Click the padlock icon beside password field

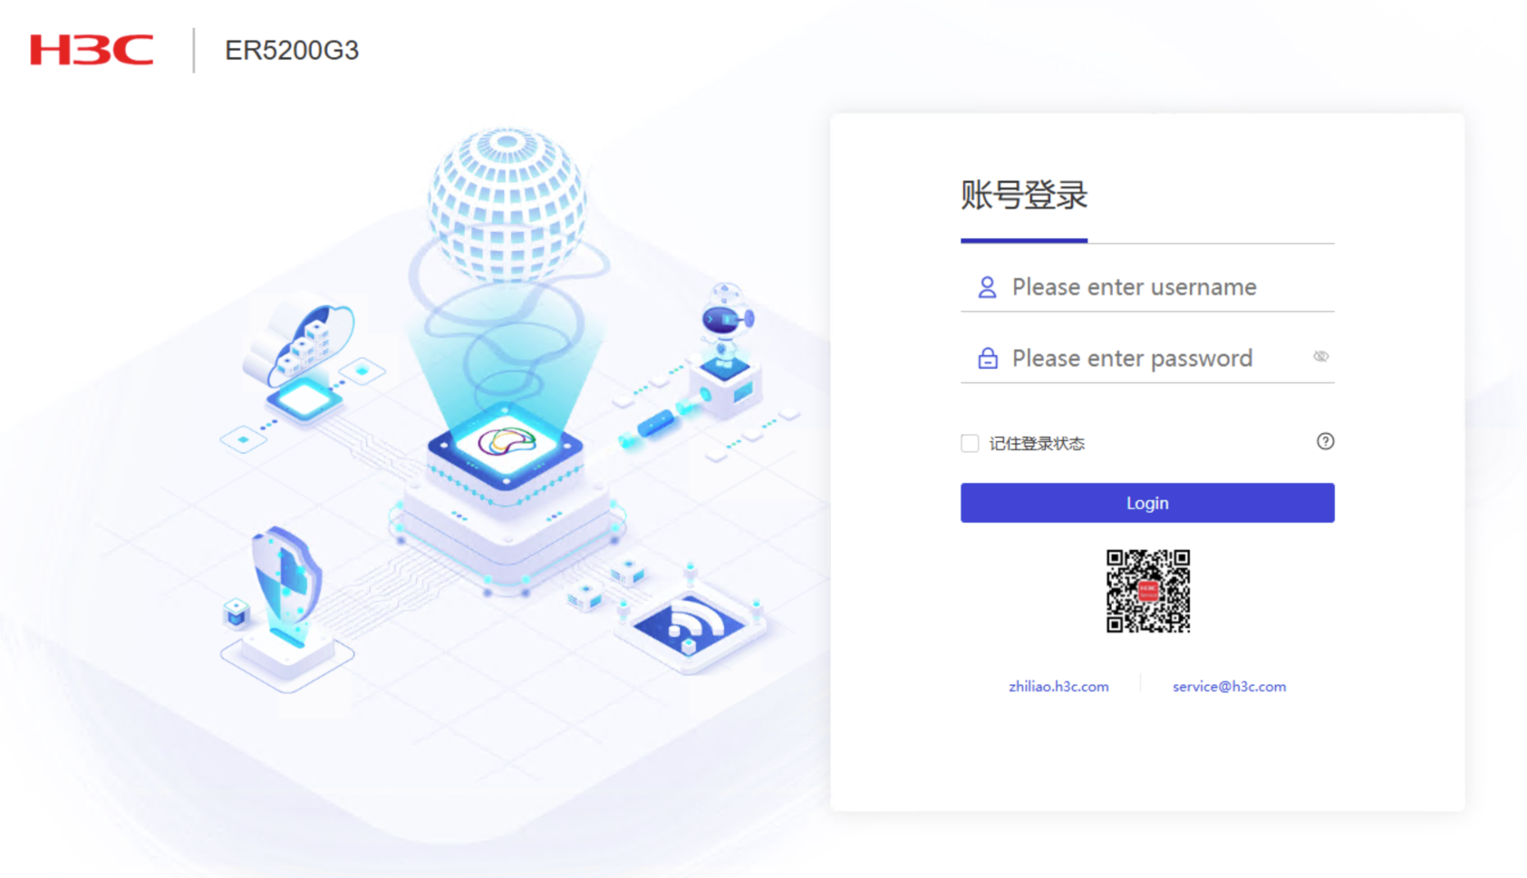[x=987, y=358]
